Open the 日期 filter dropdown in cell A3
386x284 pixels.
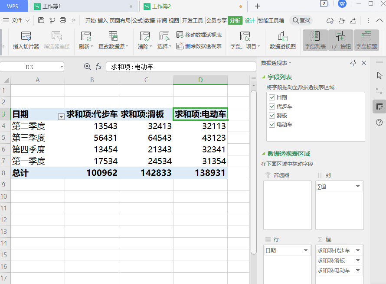coord(61,116)
